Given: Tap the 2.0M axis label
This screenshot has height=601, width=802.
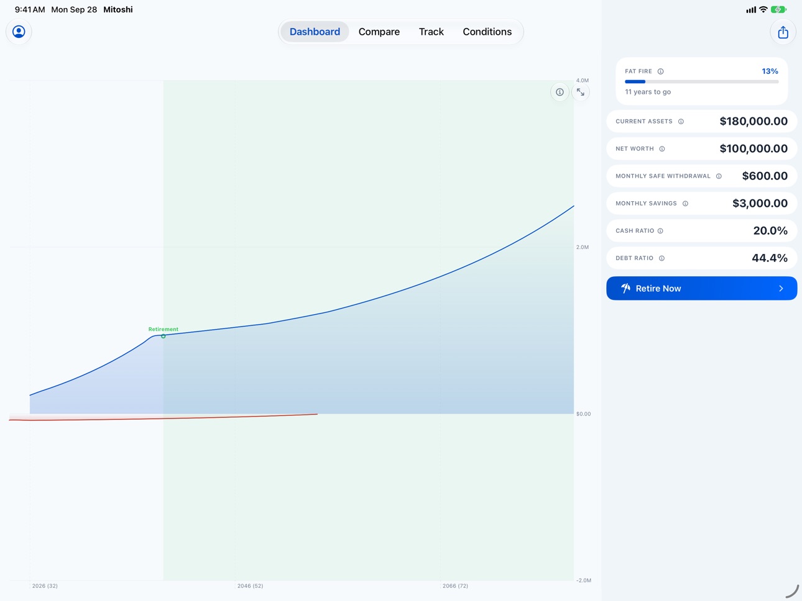Looking at the screenshot, I should [583, 247].
